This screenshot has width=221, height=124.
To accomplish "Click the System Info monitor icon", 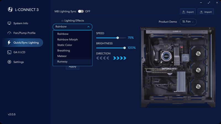I will [x=9, y=23].
